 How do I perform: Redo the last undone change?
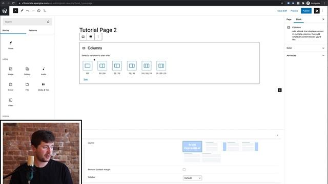click(33, 11)
